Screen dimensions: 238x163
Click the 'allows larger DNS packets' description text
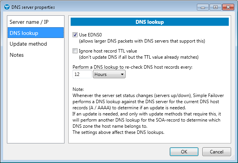142,41
